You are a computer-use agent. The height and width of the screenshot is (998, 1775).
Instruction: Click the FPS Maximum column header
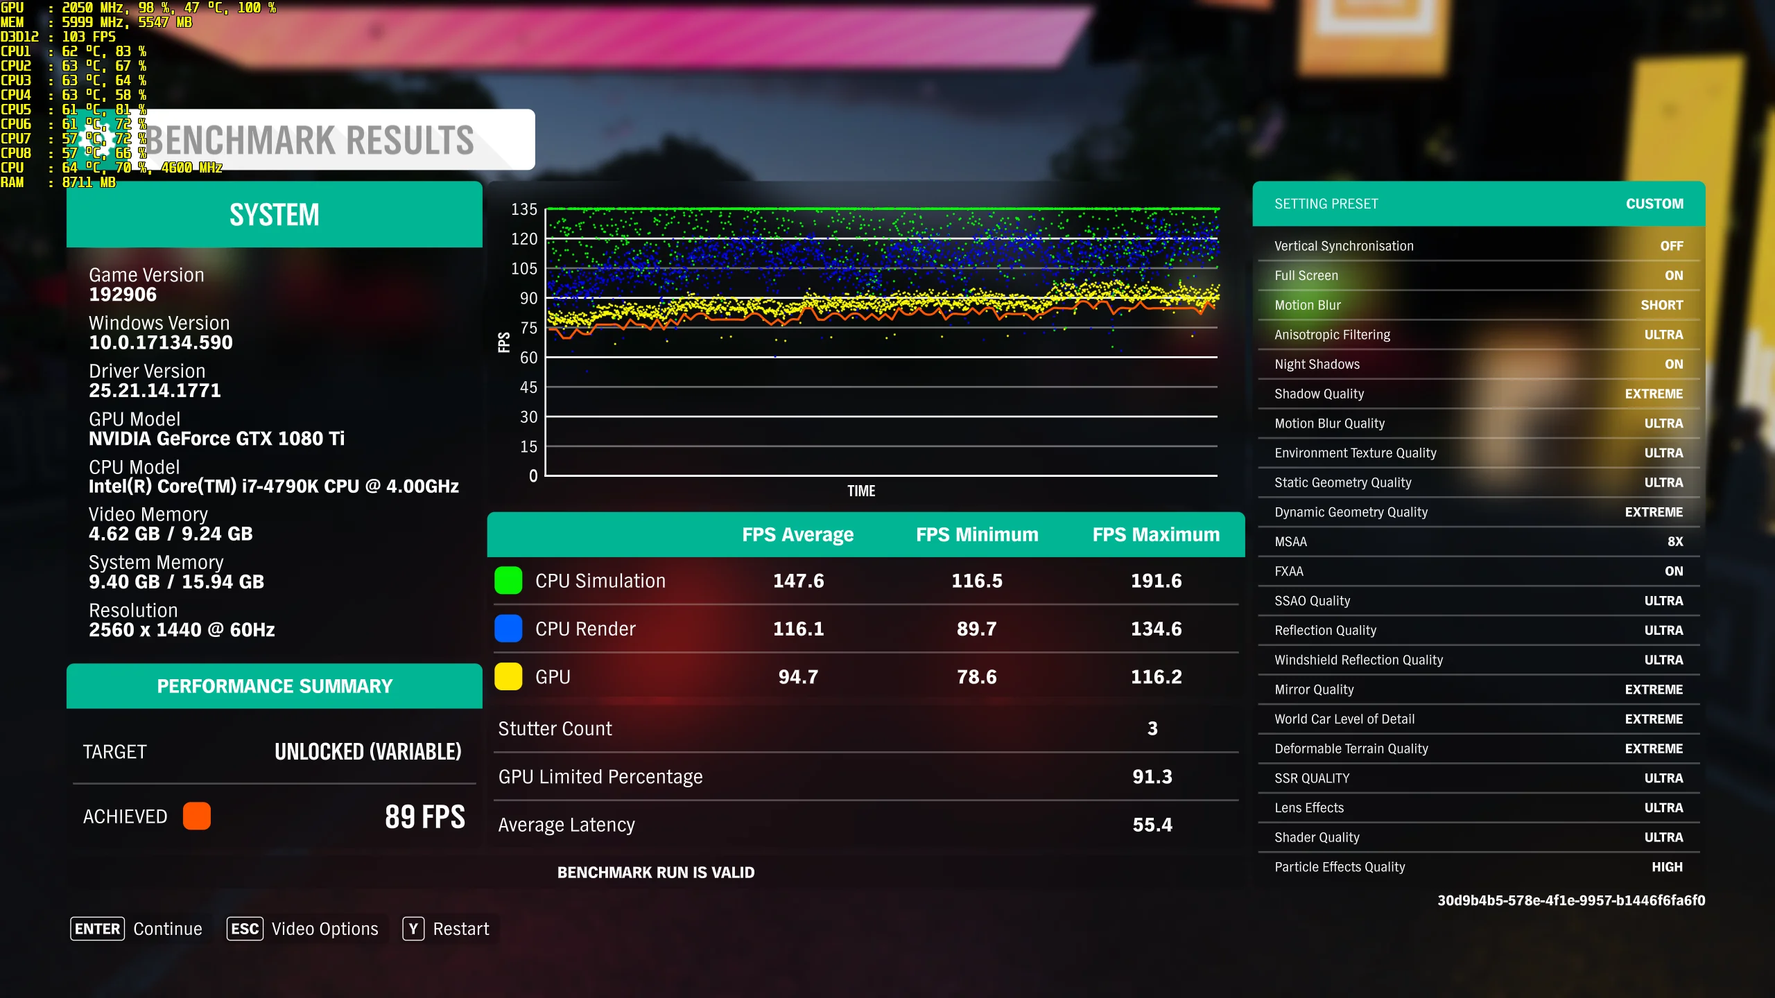coord(1156,534)
